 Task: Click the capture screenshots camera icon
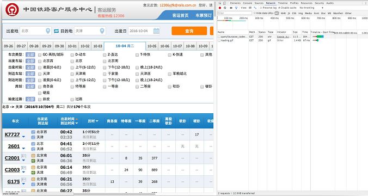(x=231, y=8)
